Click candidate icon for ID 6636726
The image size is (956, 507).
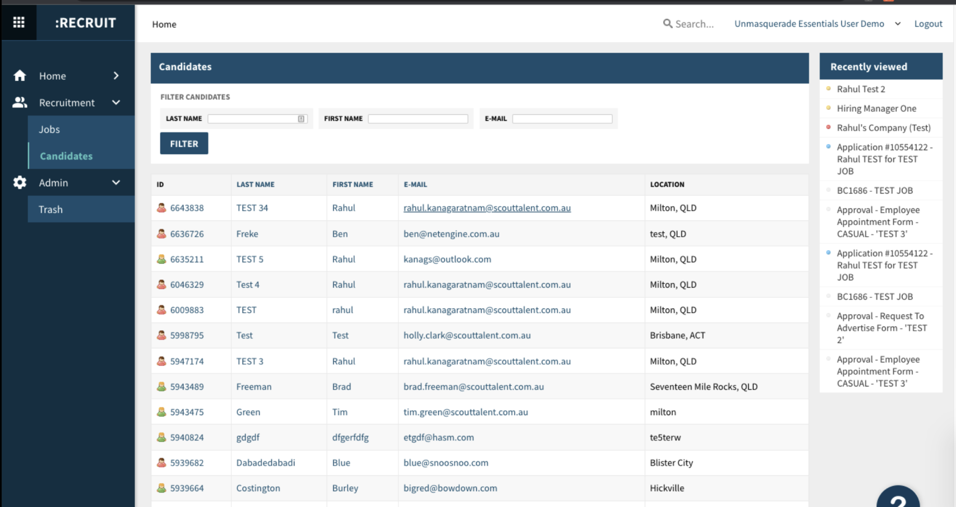pos(162,233)
